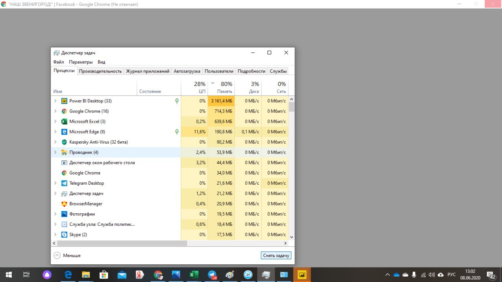
Task: Switch to Автозагрузка tab
Action: [x=187, y=71]
